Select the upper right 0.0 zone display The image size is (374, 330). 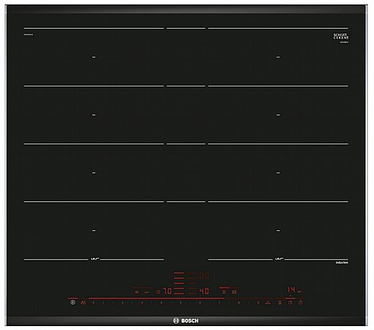coord(204,275)
